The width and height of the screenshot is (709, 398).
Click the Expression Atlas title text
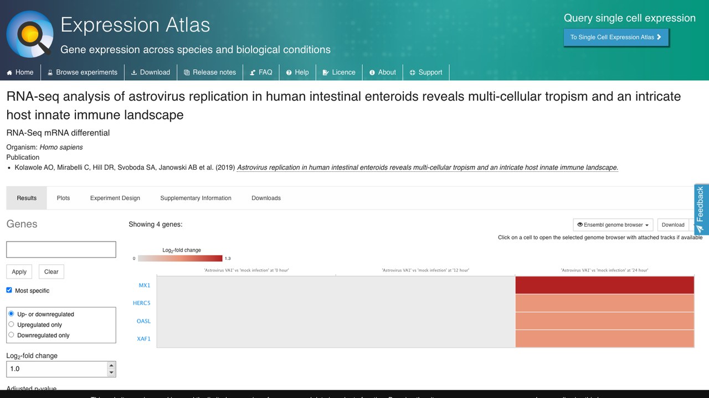[x=135, y=25]
